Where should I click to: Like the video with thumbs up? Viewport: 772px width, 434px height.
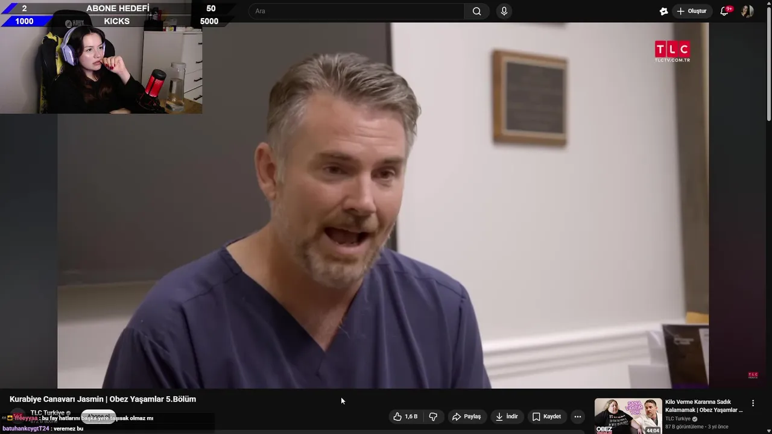click(x=405, y=417)
